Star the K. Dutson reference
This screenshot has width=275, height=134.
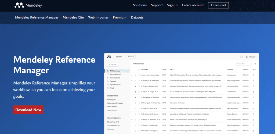(x=135, y=125)
